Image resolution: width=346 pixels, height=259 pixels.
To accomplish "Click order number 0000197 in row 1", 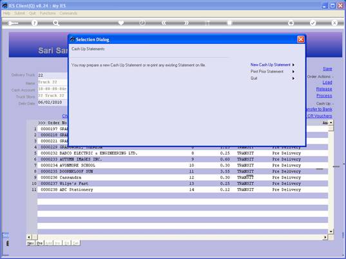I will tap(49, 129).
